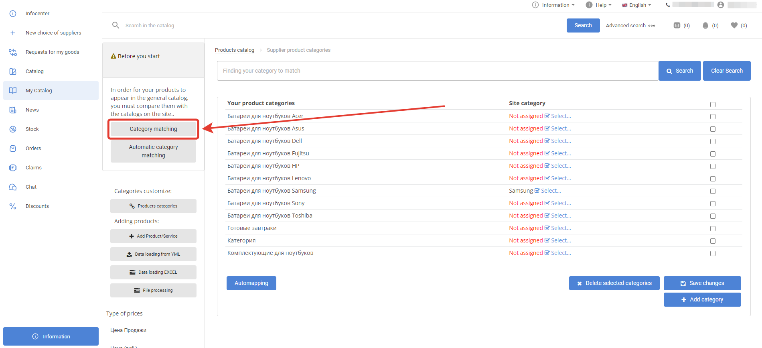Tick the checkbox for the Samsung batteries row
Image resolution: width=762 pixels, height=348 pixels.
[x=713, y=191]
